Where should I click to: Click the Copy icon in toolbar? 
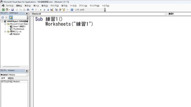(21, 10)
